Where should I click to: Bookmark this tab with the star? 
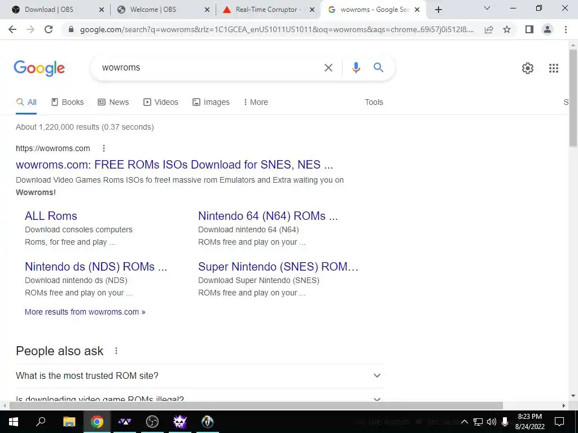[x=507, y=29]
